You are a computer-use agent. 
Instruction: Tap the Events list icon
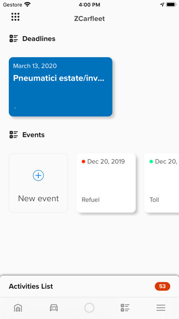click(x=14, y=135)
